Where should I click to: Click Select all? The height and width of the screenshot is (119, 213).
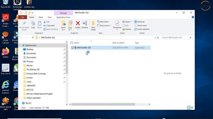pos(139,22)
